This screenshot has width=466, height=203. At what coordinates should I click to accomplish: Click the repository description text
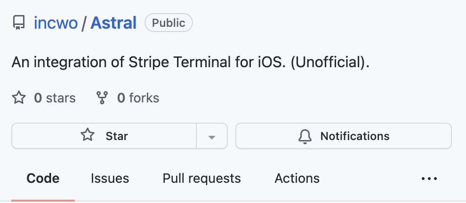[x=190, y=62]
